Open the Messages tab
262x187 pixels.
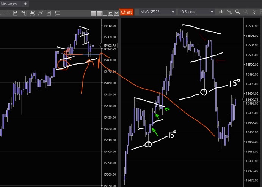tap(8, 4)
